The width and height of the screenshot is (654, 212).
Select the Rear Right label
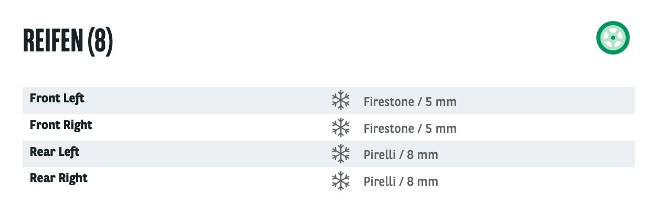[59, 178]
